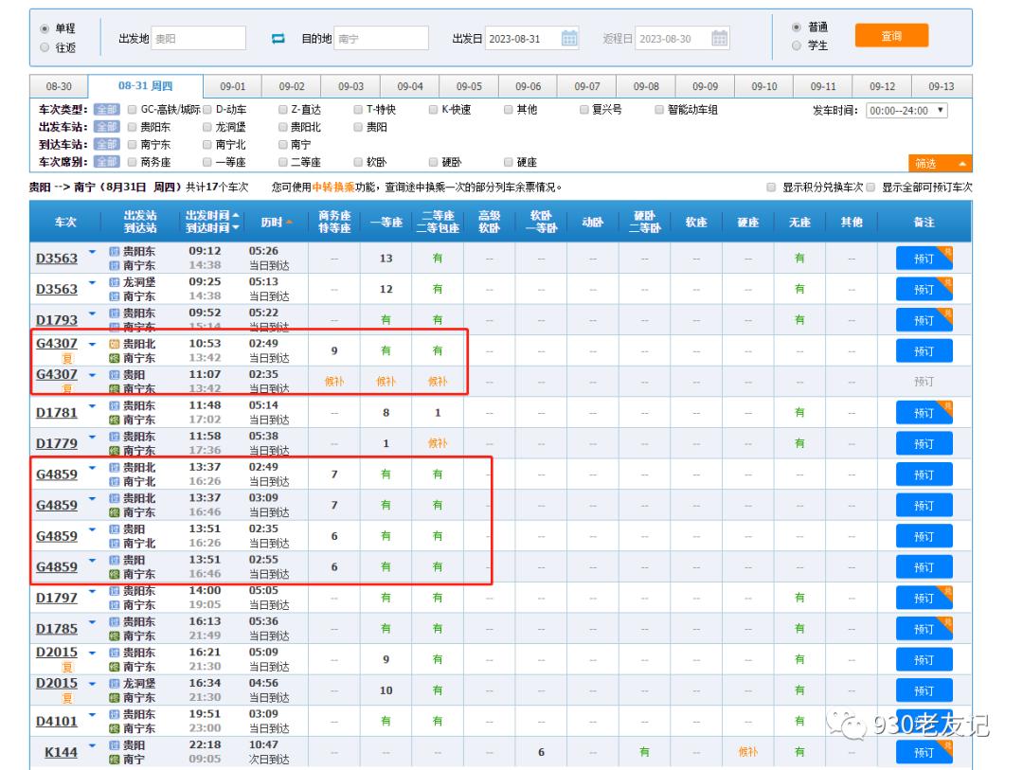
Task: Choose the 学生 student ticket option
Action: [796, 45]
